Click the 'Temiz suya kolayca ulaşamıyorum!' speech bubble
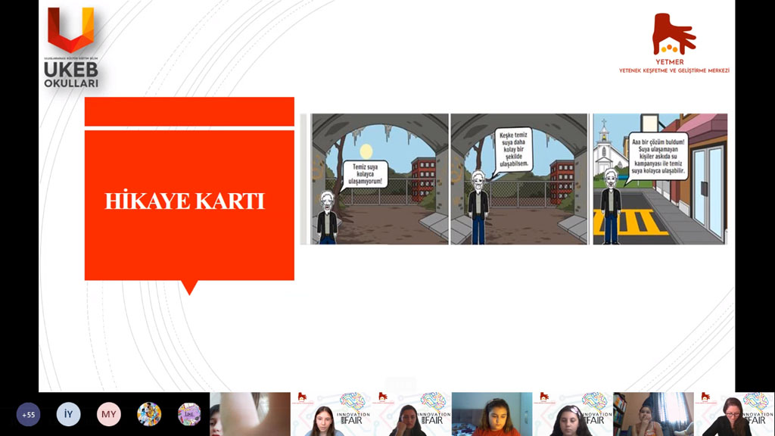This screenshot has width=775, height=436. (364, 175)
